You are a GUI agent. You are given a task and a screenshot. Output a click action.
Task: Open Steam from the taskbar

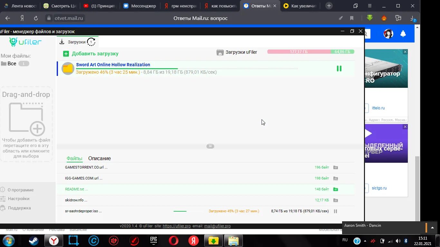33,241
